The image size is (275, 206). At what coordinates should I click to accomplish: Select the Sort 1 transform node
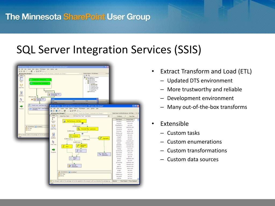tap(67, 146)
